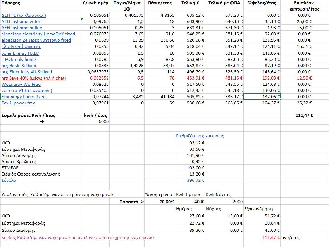Select the Πάγιο/έτος header cell
Viewport: 329px width, 247px height.
160,3
